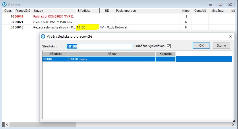Toggle Průběžné vyhledávání checkbox
This screenshot has width=238, height=129.
coord(169,46)
